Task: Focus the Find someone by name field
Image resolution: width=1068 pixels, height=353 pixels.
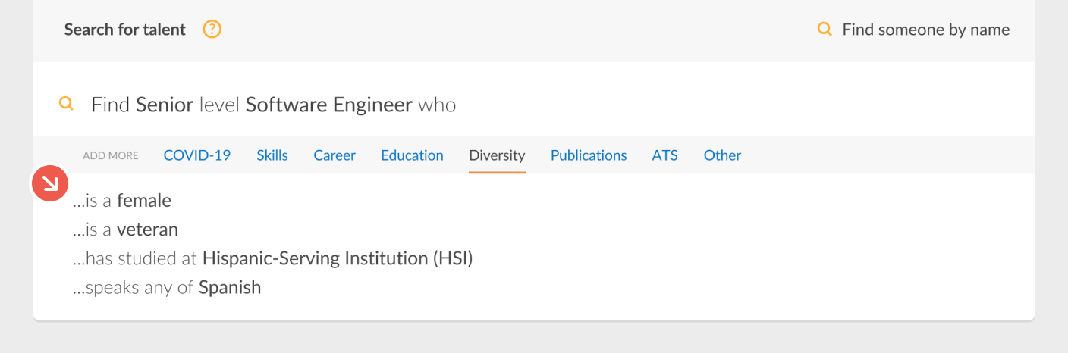Action: pyautogui.click(x=926, y=30)
